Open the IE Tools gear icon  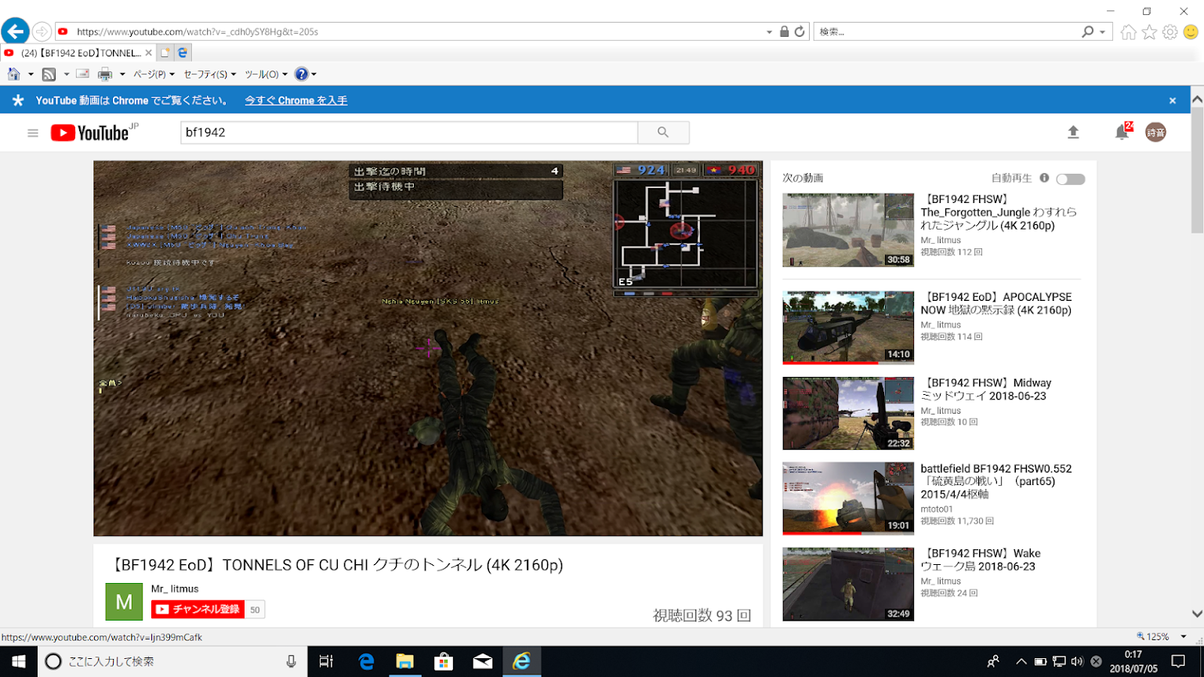point(1170,32)
